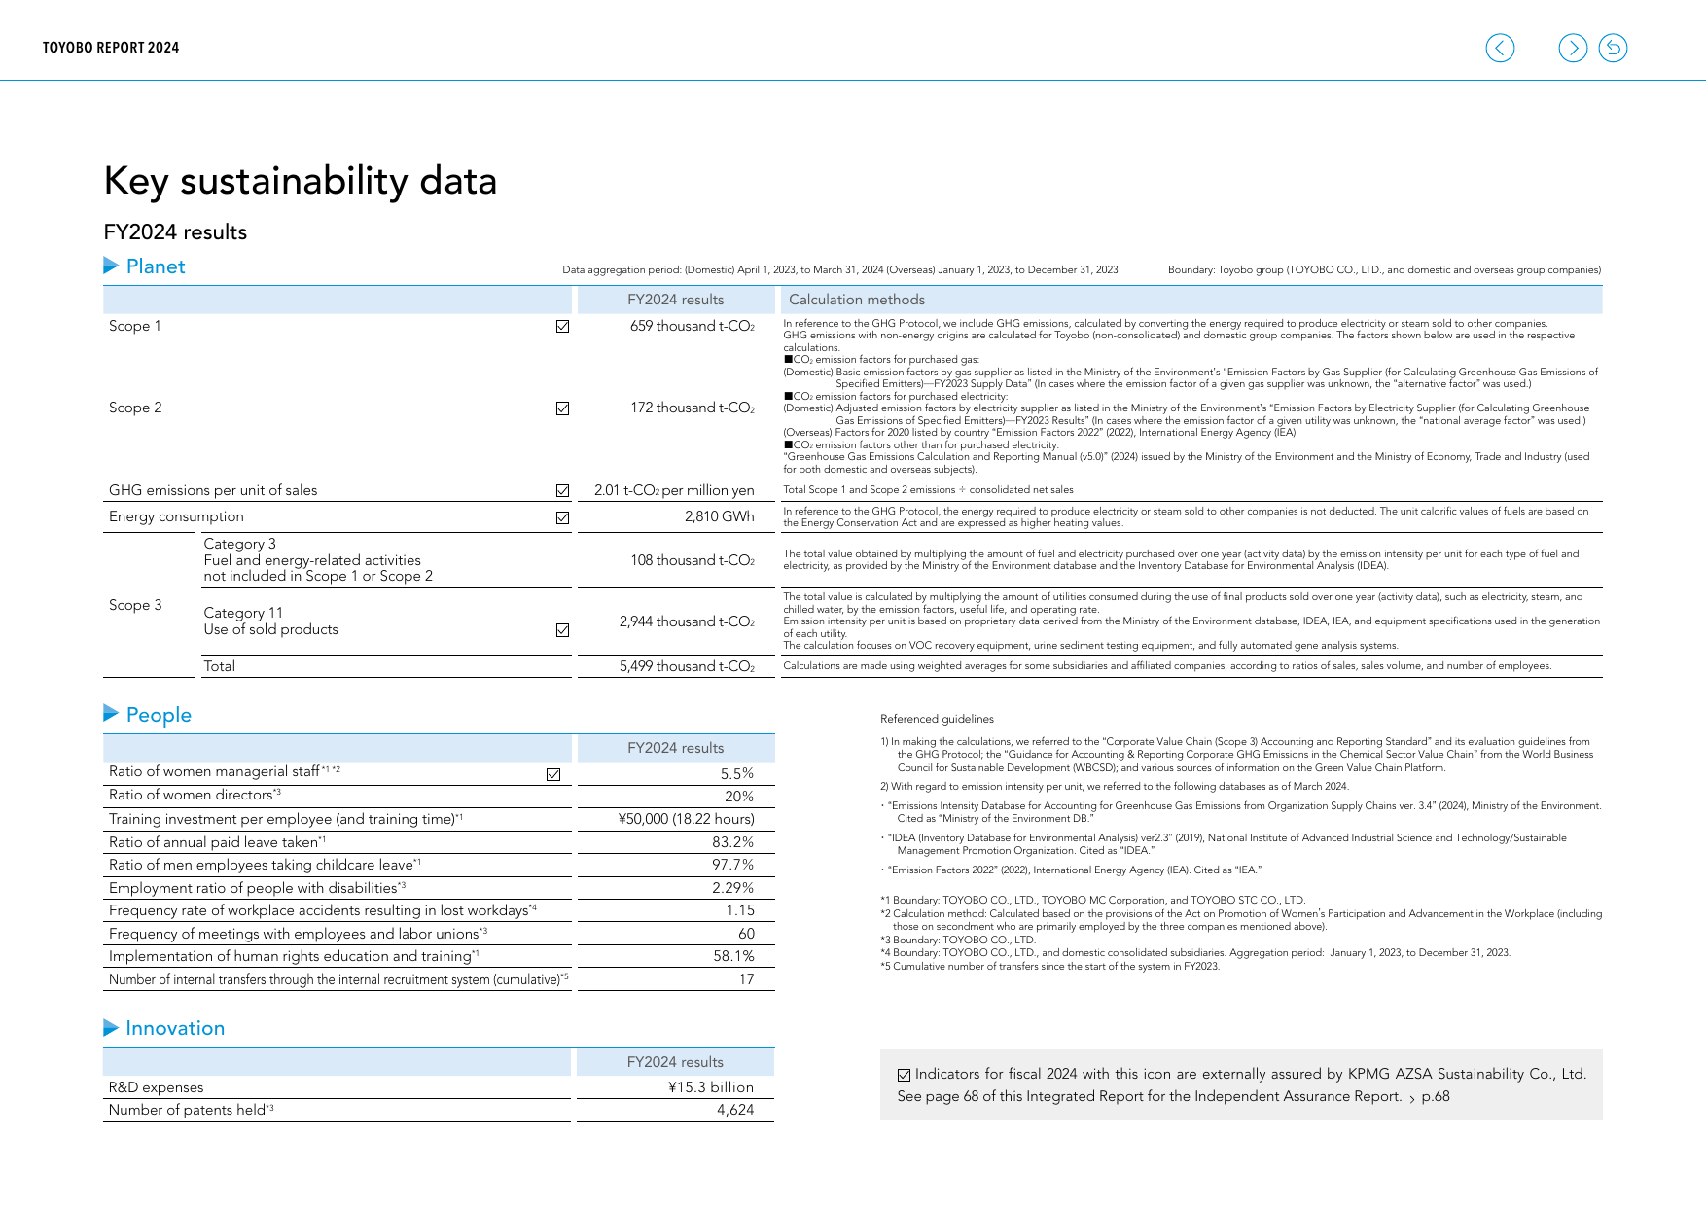The width and height of the screenshot is (1706, 1207).
Task: Click the blue triangle beside People
Action: point(111,714)
